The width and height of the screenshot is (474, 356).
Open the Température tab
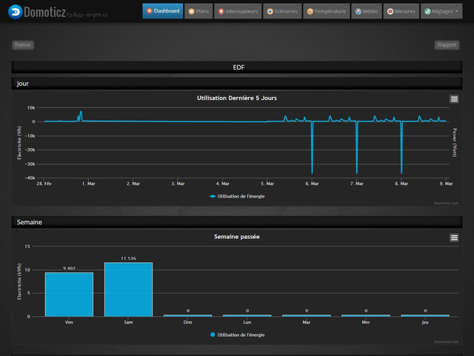coord(327,11)
